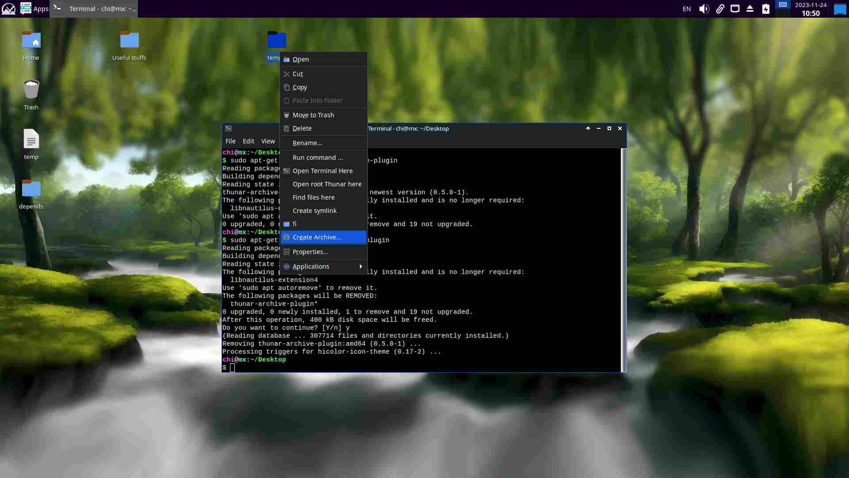Open the battery power manager icon

coord(766,9)
